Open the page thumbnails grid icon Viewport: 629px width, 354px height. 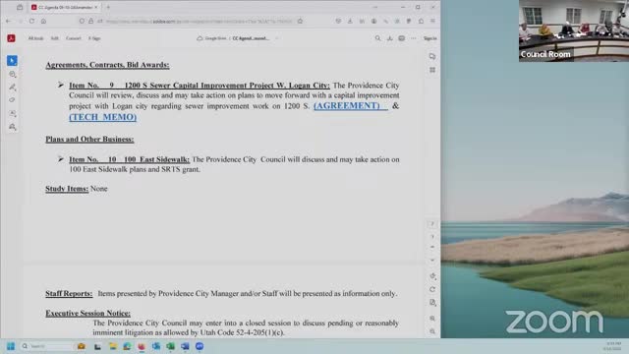[x=432, y=70]
